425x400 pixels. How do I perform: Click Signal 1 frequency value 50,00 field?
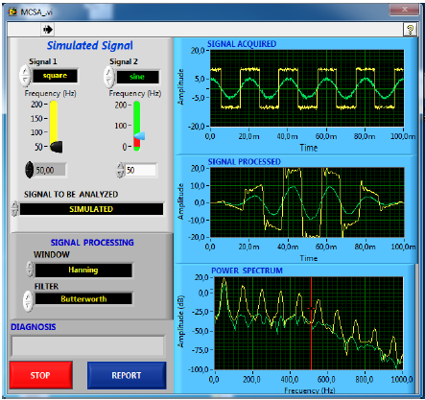(x=50, y=170)
